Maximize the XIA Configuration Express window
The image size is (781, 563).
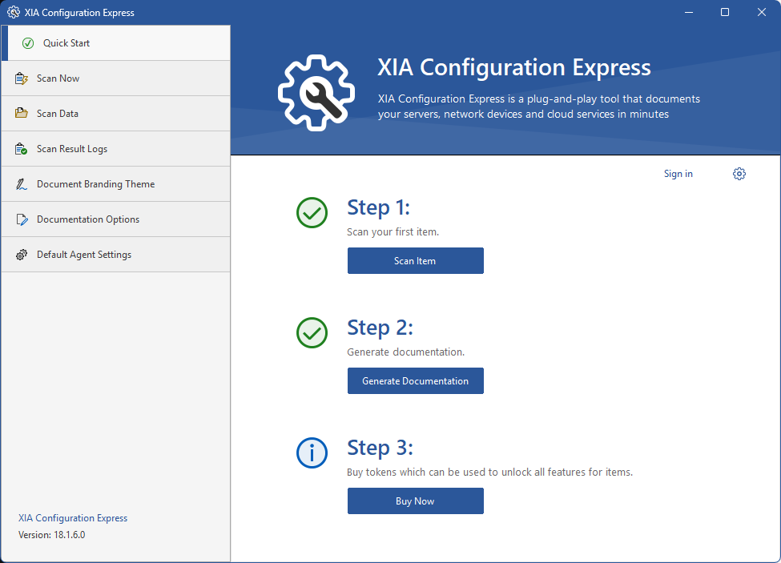click(725, 13)
